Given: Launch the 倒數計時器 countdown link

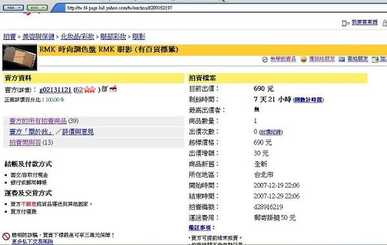Looking at the screenshot, I should point(308,100).
